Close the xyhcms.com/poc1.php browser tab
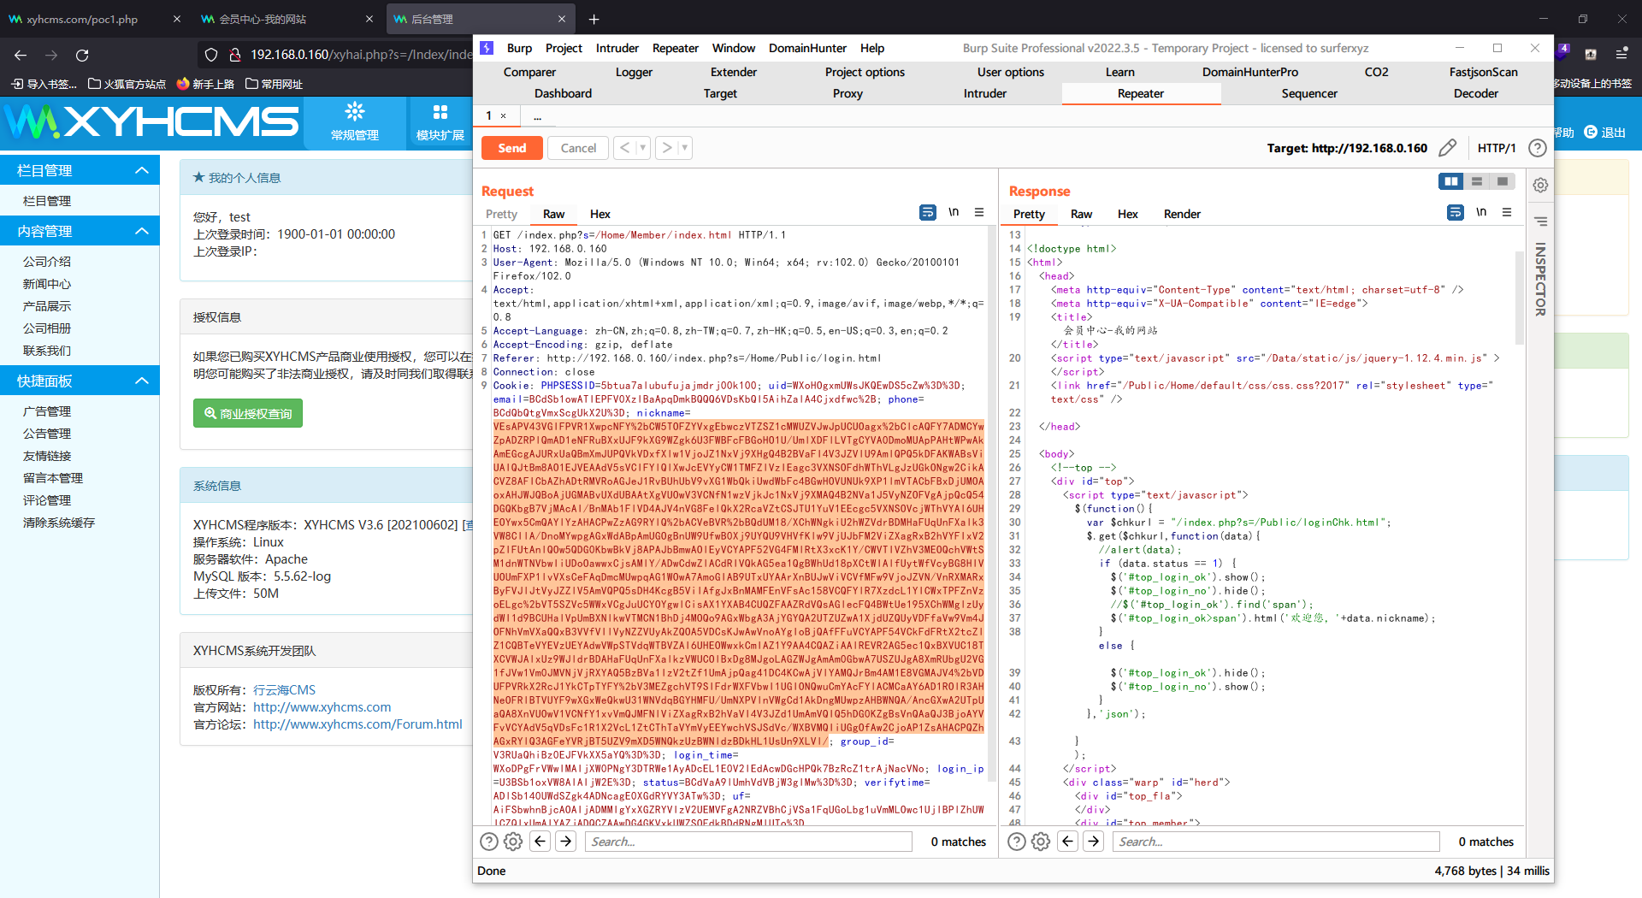Viewport: 1642px width, 898px height. 177,19
